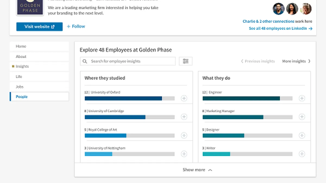The height and width of the screenshot is (183, 326).
Task: Open the Golden Phase company logo
Action: click(30, 7)
